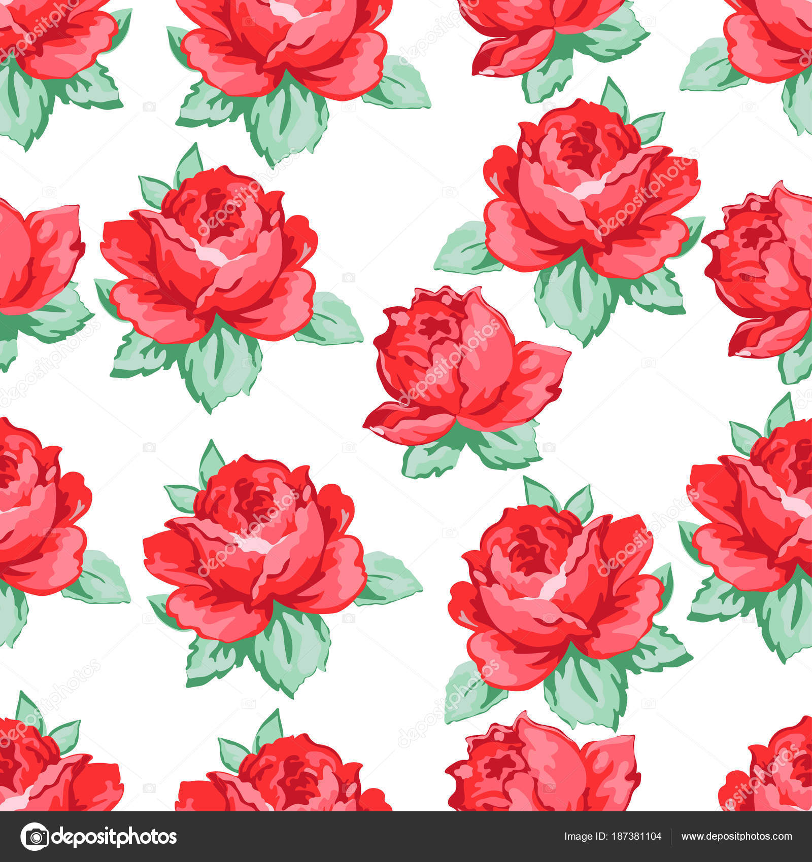Click the depositphotos logo in footer
The image size is (812, 862).
pos(98,837)
